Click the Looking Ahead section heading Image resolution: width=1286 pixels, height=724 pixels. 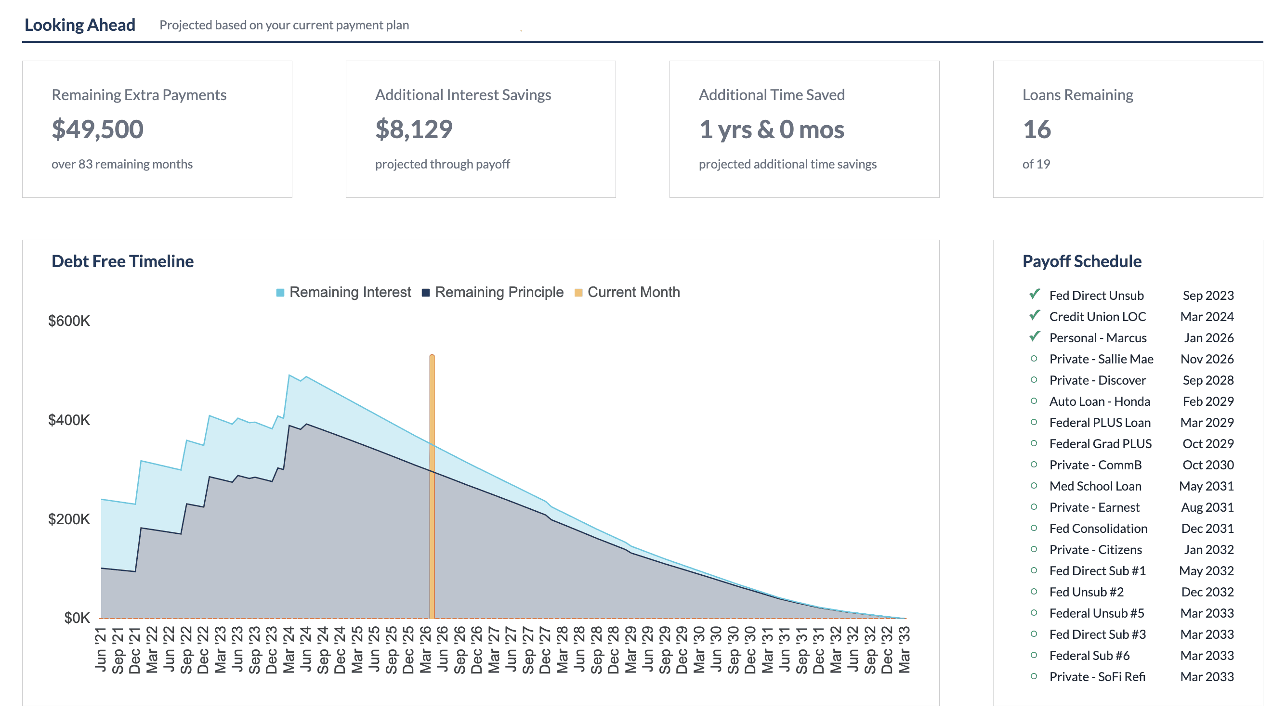80,25
